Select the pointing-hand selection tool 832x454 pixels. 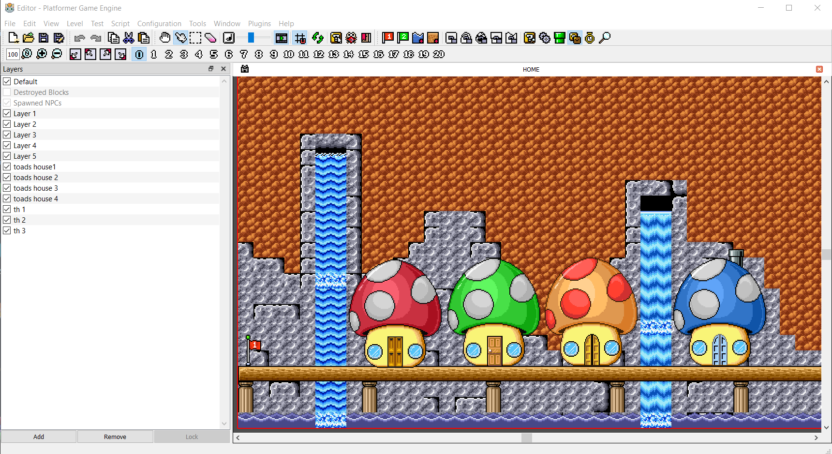click(x=180, y=38)
